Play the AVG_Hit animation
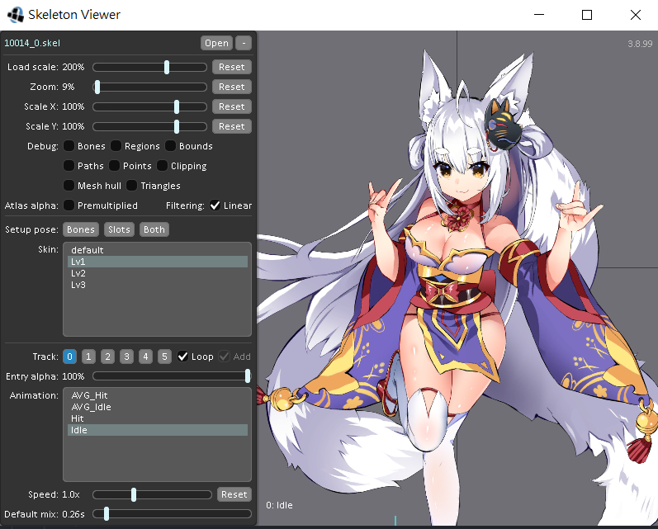Viewport: 658px width, 529px height. pos(158,395)
